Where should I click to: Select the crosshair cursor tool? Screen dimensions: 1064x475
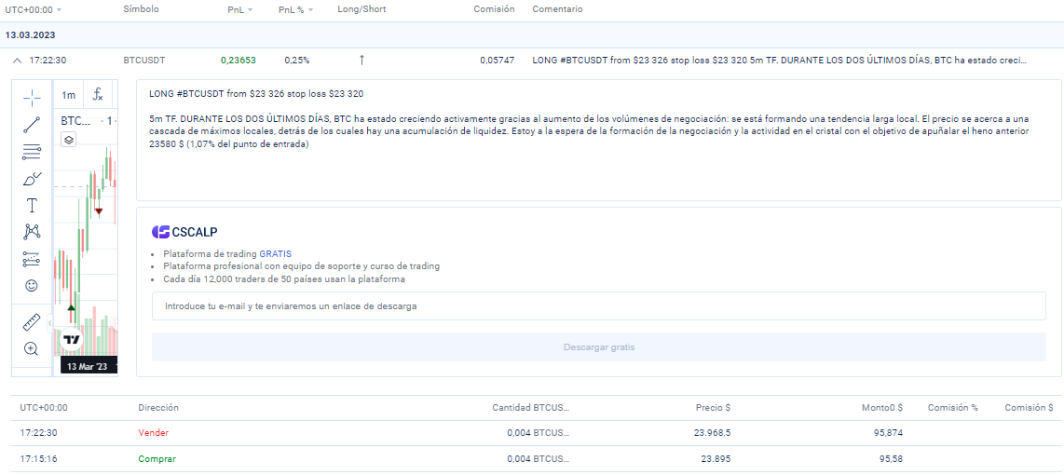[32, 98]
